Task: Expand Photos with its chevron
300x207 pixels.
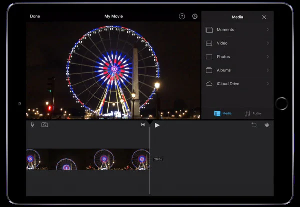Action: point(268,57)
